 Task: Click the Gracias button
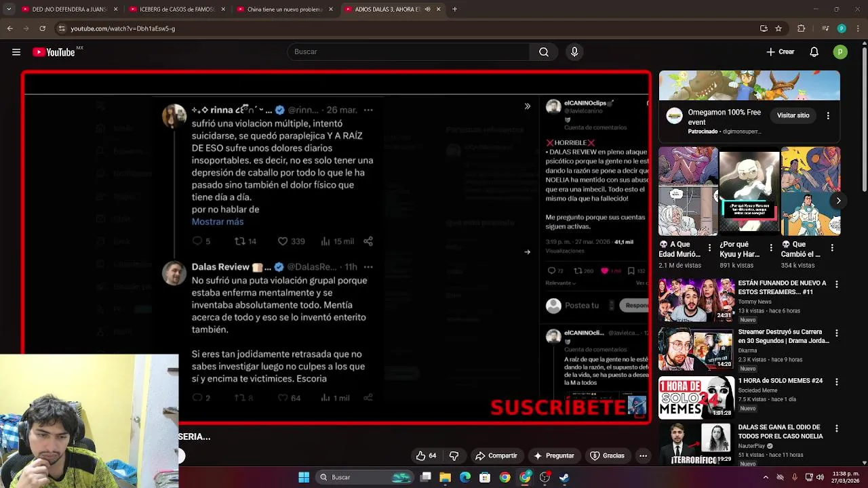click(607, 456)
